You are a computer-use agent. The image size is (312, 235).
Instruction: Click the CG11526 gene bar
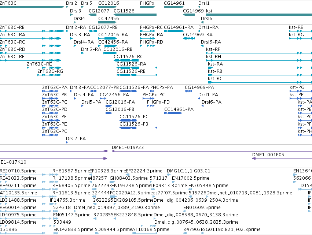click(135, 15)
